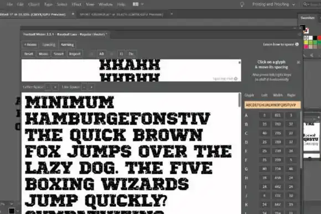The width and height of the screenshot is (321, 214).
Task: Switch to the CMYK/GPU Preview first document tab
Action: point(33,14)
